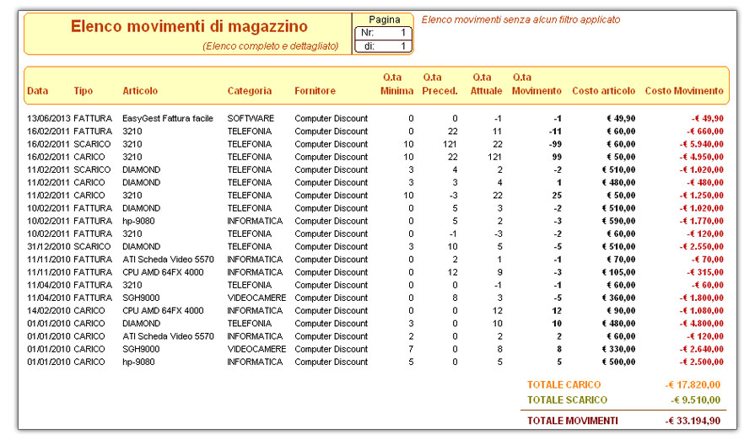Viewport: 755px width, 440px height.
Task: Click the movement cost '-€ 4.800,00'
Action: [x=702, y=324]
